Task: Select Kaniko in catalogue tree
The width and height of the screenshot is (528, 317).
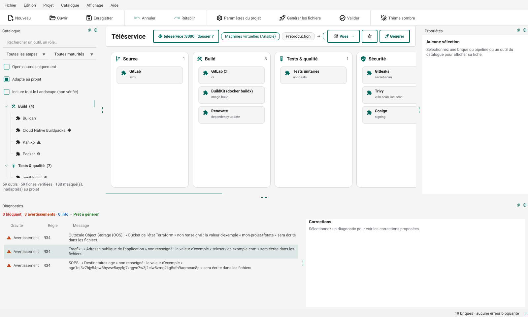Action: coord(29,142)
